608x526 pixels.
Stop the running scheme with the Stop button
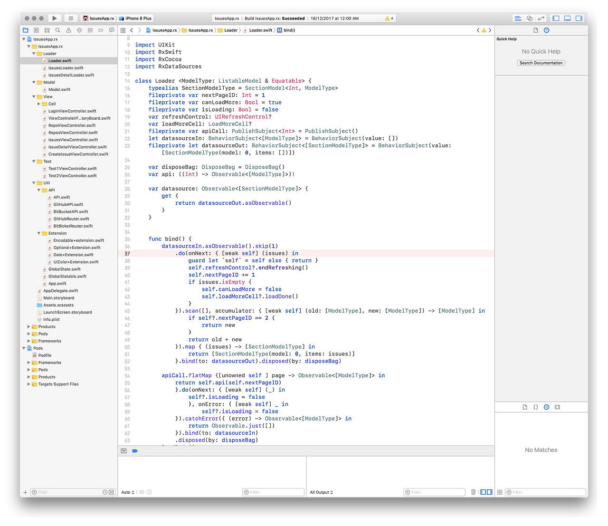71,18
